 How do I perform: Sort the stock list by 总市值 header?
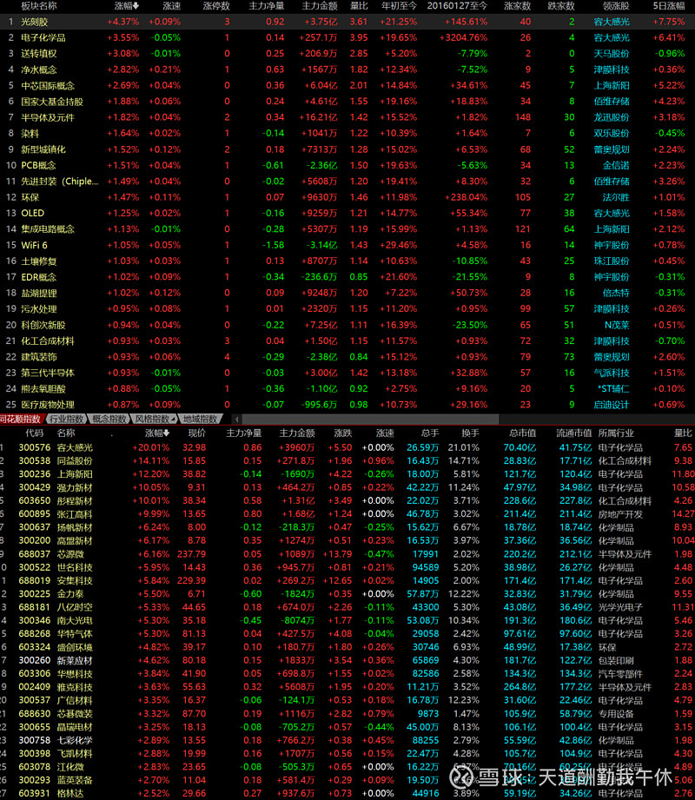point(522,433)
